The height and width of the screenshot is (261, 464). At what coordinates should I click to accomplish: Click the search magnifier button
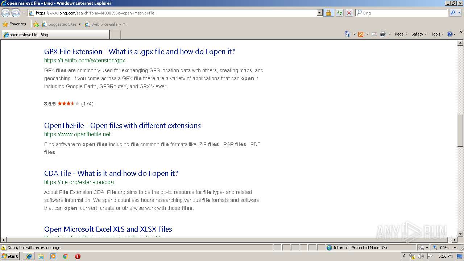click(x=452, y=13)
